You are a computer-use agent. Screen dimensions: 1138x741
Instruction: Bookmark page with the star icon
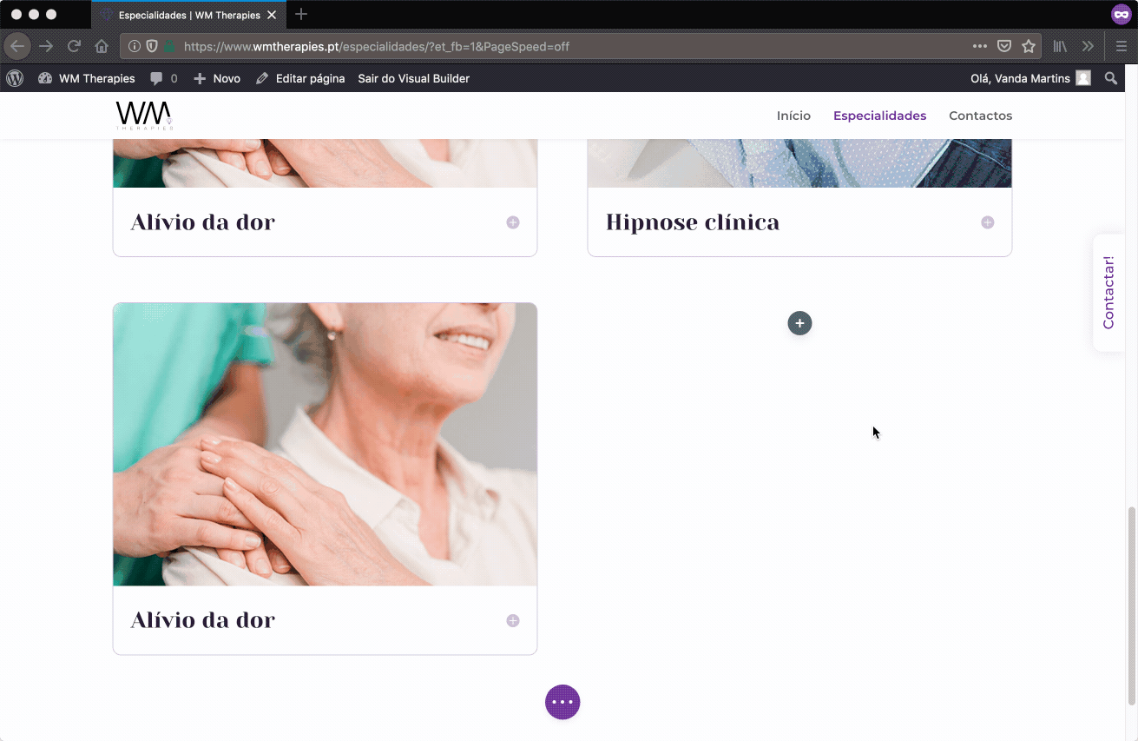click(1029, 46)
